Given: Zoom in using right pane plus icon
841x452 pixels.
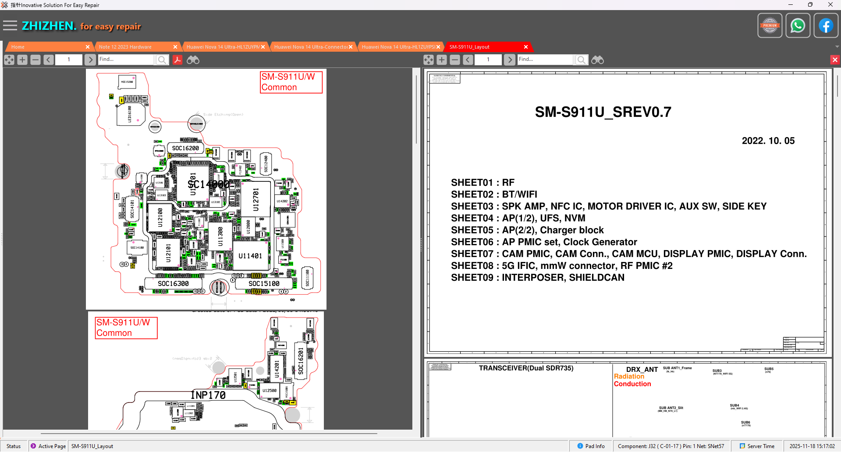Looking at the screenshot, I should pos(442,60).
